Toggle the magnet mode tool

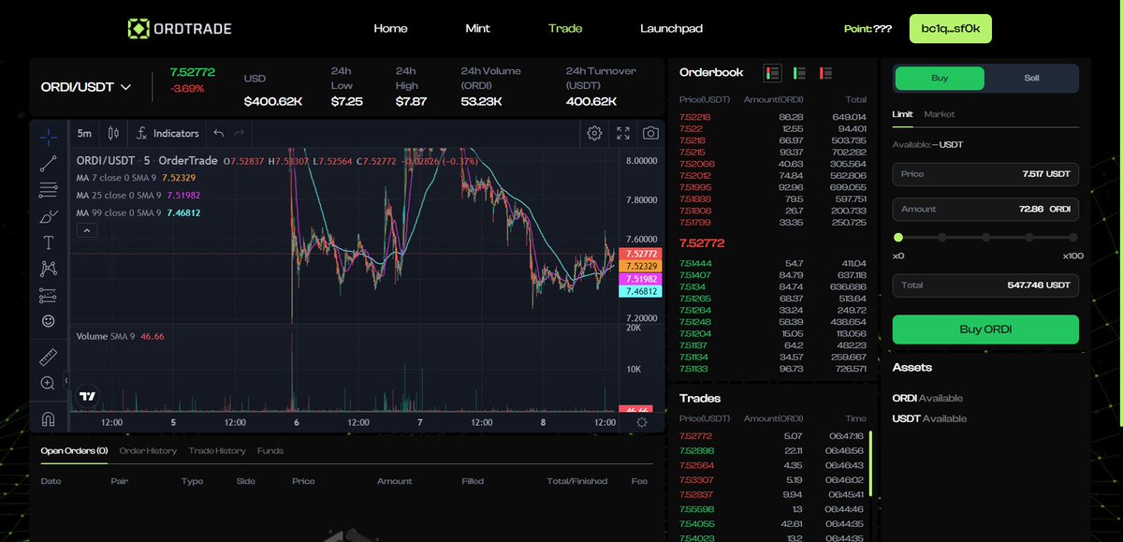49,417
